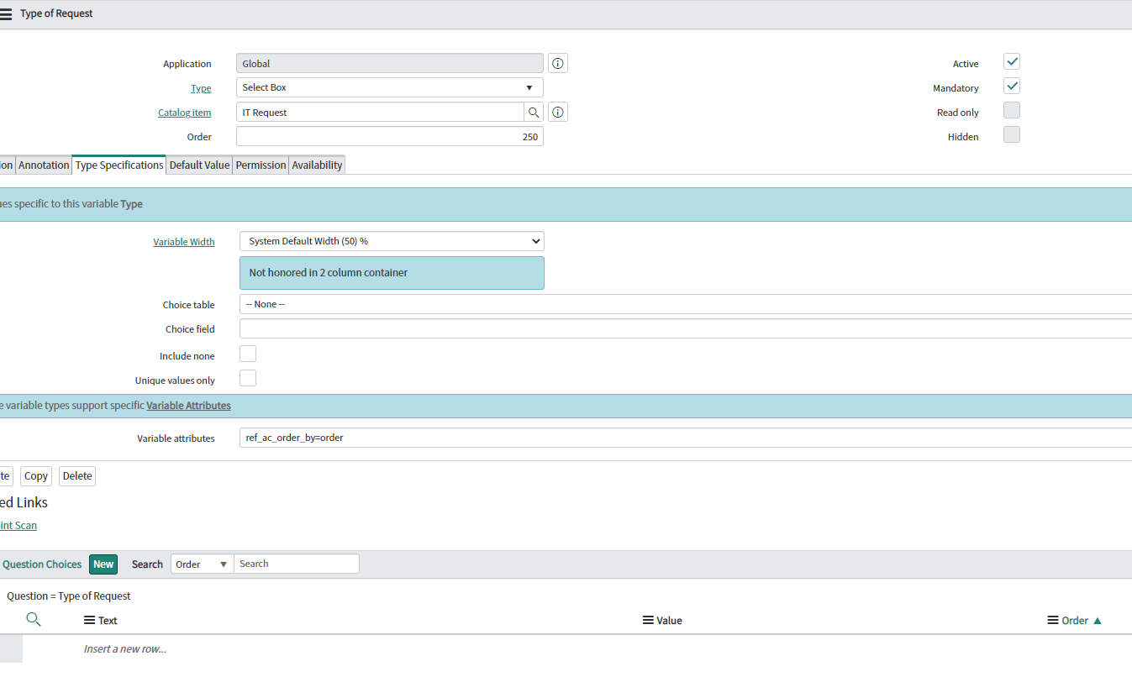The width and height of the screenshot is (1132, 698).
Task: Click the Insert a new row cell
Action: click(125, 649)
